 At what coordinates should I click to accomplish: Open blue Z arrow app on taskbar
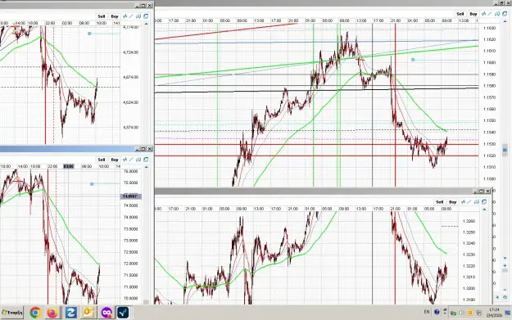click(70, 313)
